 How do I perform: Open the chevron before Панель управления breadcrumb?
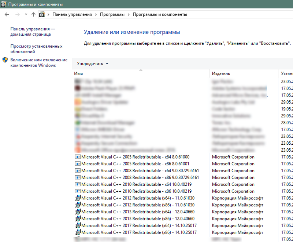48,15
